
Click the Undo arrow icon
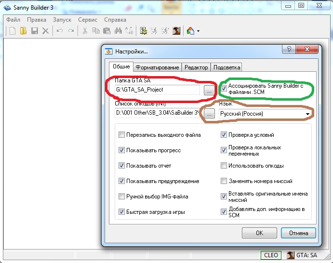[60, 31]
